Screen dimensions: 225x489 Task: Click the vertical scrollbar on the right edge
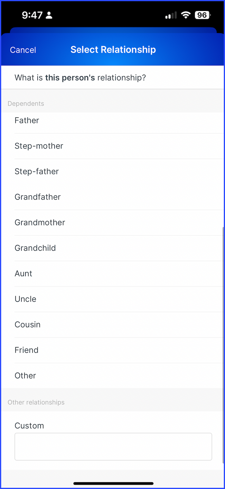coord(223,345)
